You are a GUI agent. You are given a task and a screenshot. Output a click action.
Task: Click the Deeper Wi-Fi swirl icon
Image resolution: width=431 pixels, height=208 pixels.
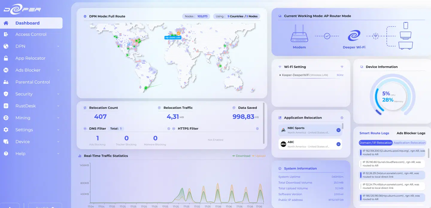(354, 36)
